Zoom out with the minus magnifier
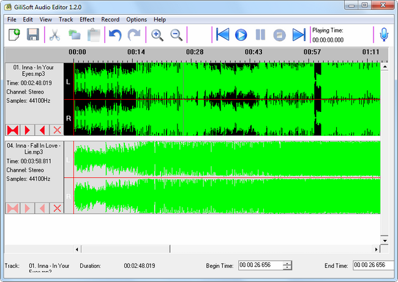 pos(176,35)
